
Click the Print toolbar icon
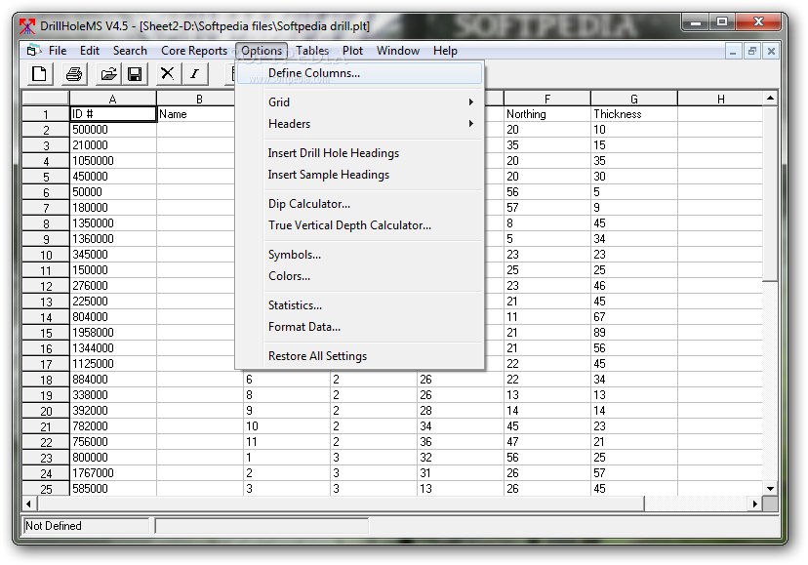pyautogui.click(x=74, y=74)
